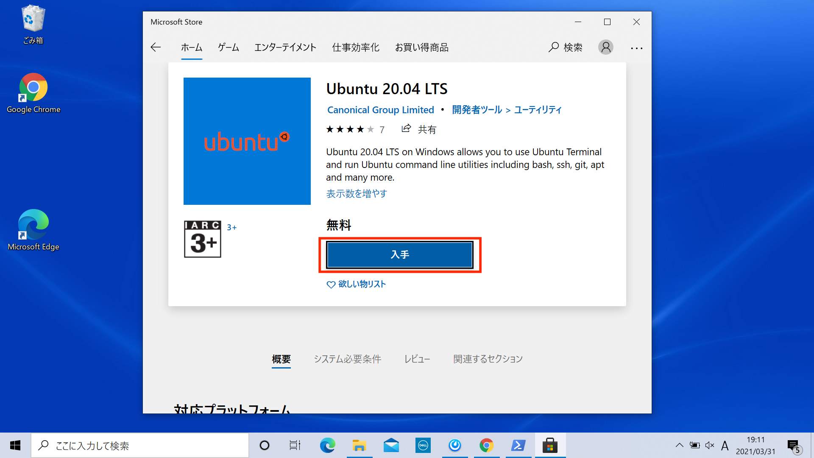Open the blue power-circle app in taskbar
Screen dimensions: 814x458
pyautogui.click(x=455, y=445)
